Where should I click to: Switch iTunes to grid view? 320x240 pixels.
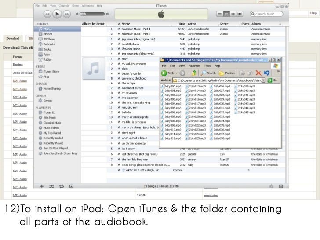pyautogui.click(x=233, y=14)
